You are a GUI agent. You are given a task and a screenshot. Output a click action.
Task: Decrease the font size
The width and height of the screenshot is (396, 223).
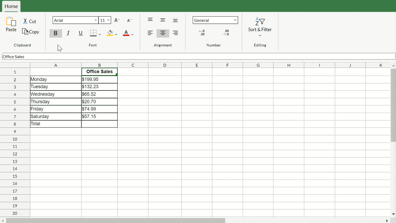coord(129,20)
